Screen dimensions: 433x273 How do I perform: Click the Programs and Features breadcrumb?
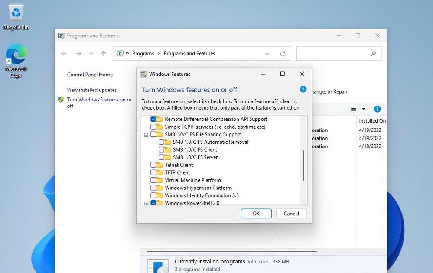[189, 54]
